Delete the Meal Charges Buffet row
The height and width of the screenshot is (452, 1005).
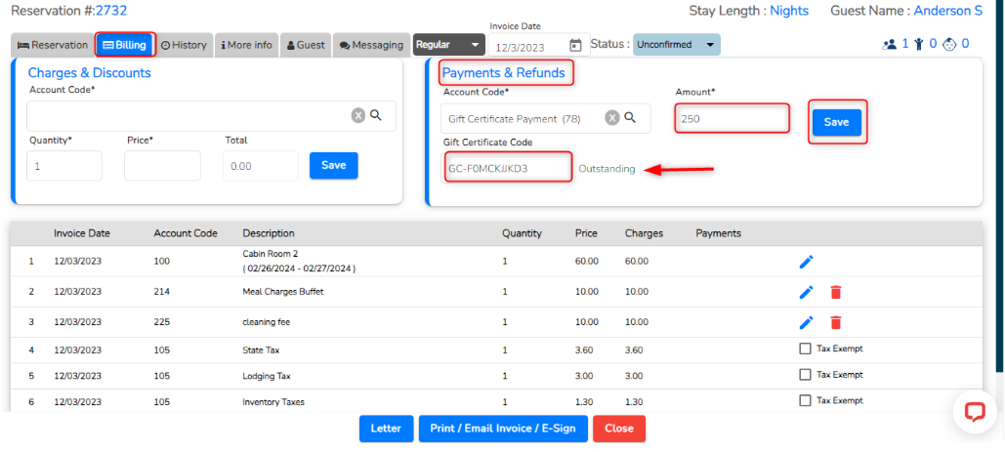tap(835, 292)
